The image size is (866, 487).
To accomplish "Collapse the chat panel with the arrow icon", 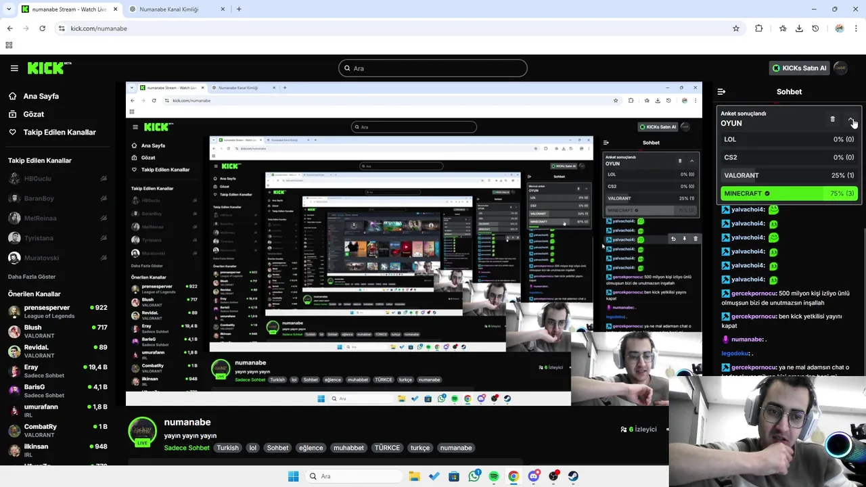I will point(721,91).
